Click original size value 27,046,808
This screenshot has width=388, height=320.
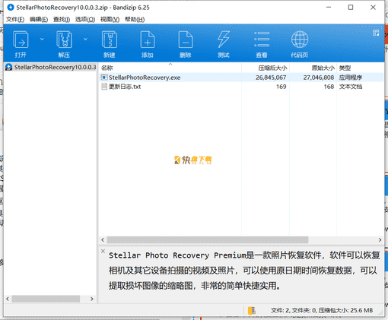319,78
